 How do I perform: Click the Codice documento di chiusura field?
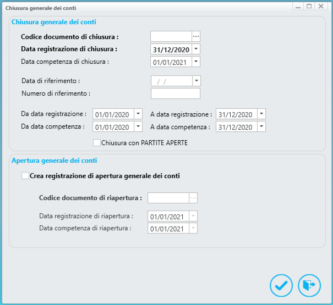point(171,36)
